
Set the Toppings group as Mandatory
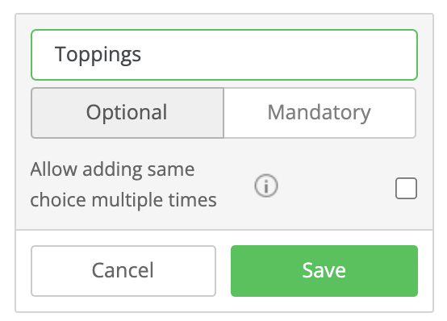click(x=320, y=113)
